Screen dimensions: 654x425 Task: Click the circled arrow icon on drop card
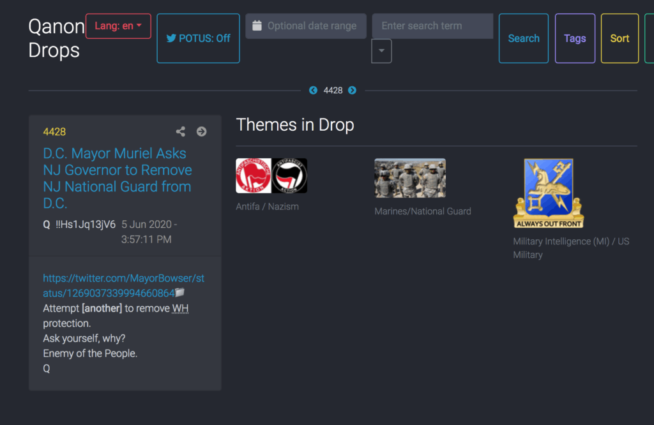coord(201,131)
